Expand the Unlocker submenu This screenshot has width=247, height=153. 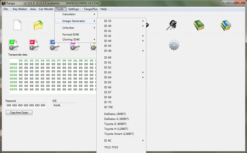[x=76, y=28]
